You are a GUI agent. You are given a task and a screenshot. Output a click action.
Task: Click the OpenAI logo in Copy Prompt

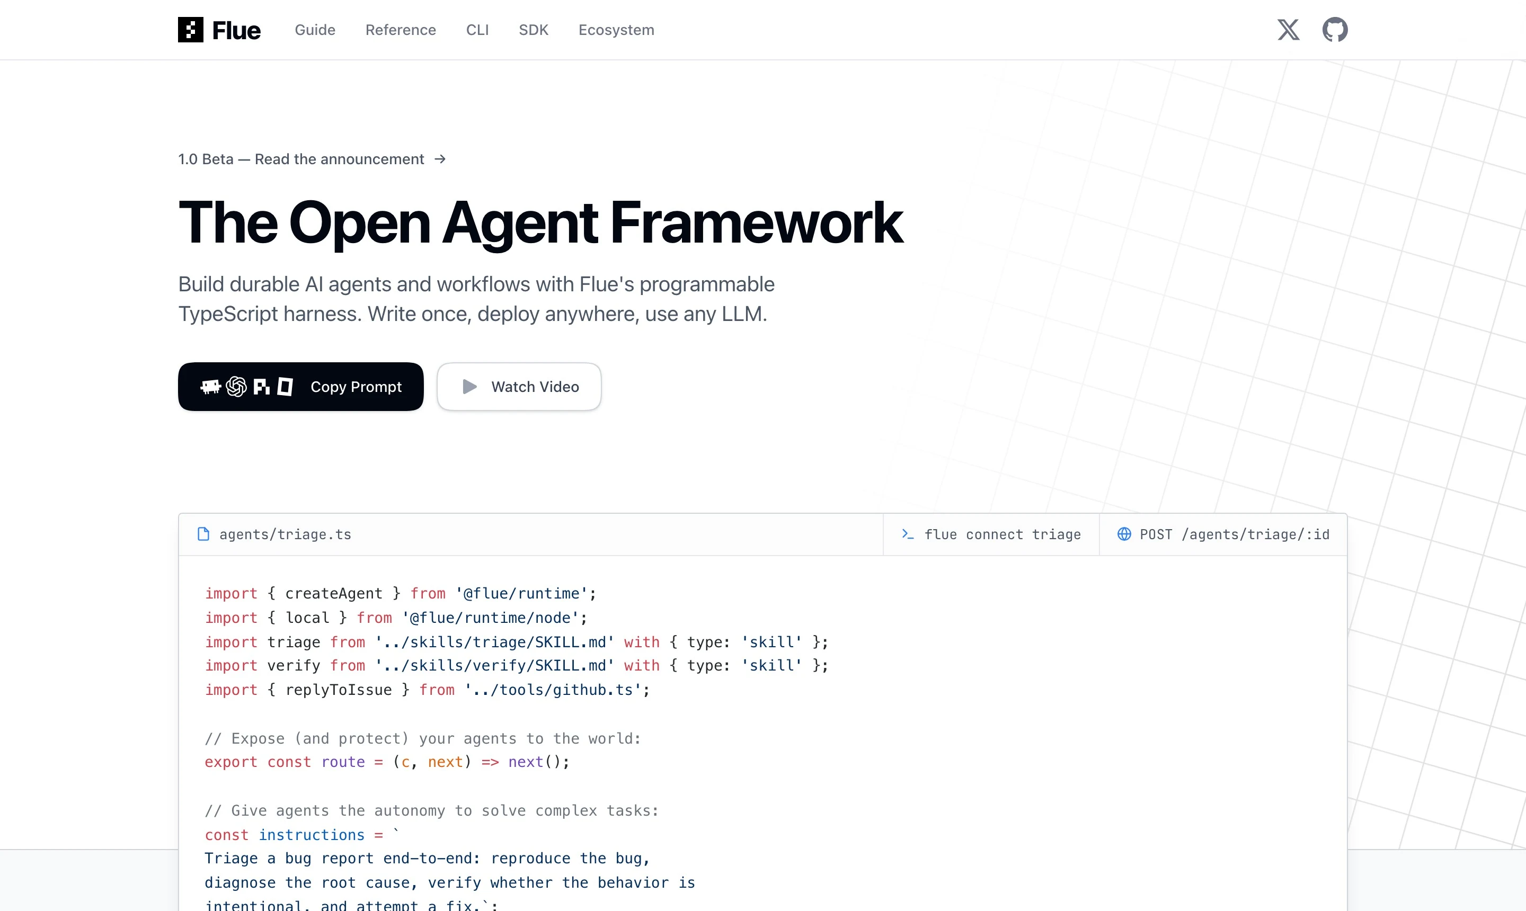point(236,387)
